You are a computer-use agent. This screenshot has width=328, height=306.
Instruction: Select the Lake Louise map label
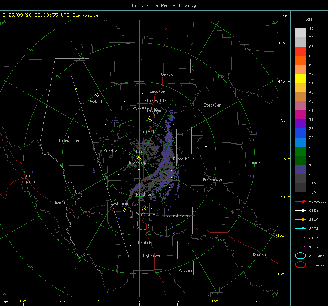point(28,179)
